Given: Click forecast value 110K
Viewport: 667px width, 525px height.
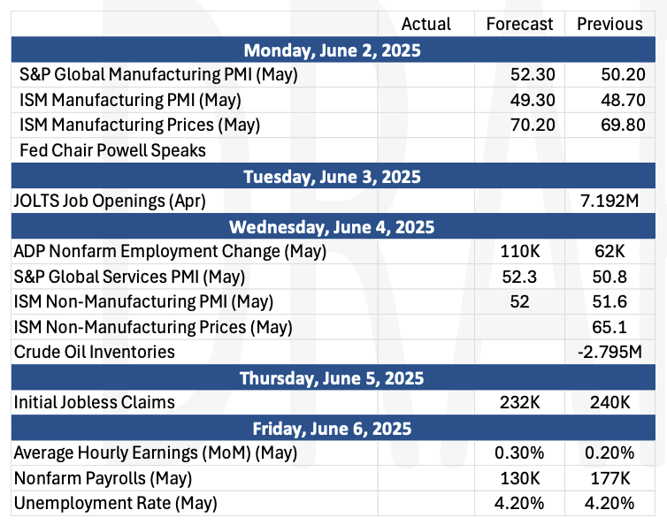Looking at the screenshot, I should (x=519, y=252).
